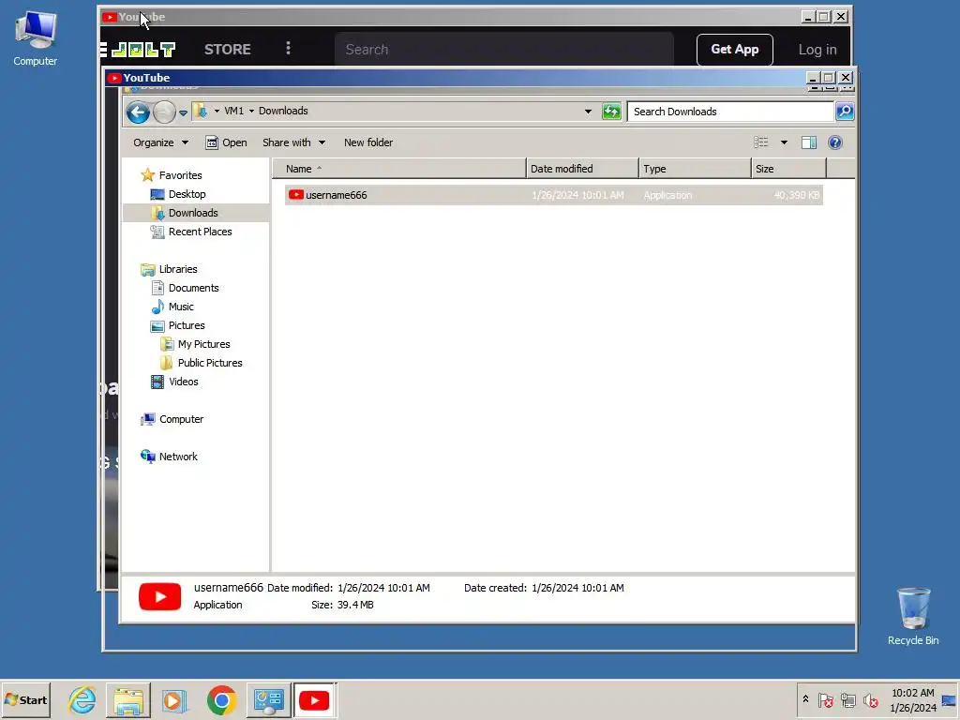Click the Explorer help question mark icon
This screenshot has height=720, width=960.
point(835,142)
